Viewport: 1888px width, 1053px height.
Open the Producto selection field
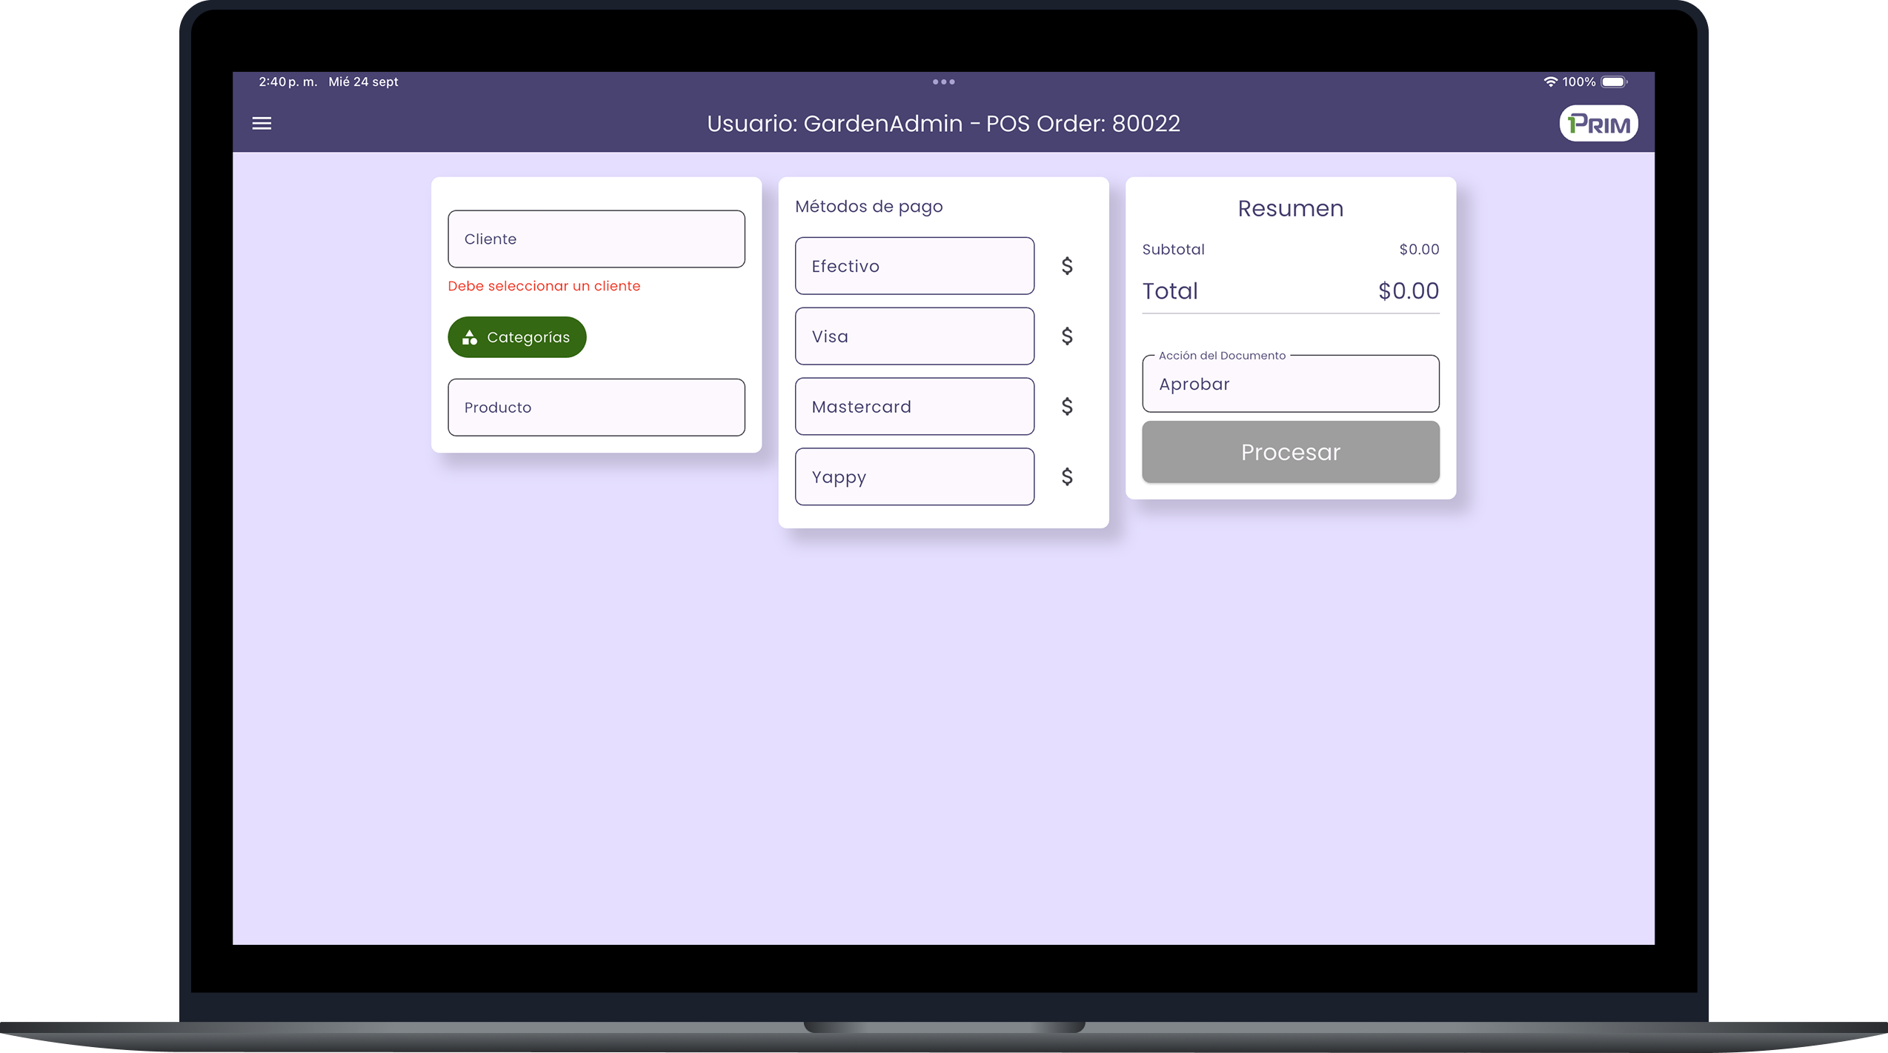click(x=596, y=408)
